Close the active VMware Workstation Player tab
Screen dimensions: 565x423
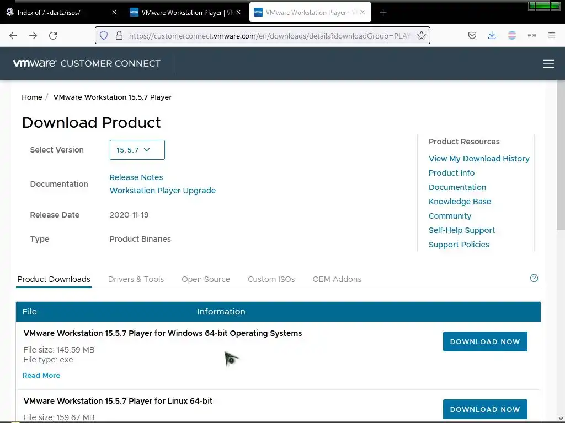coord(363,12)
